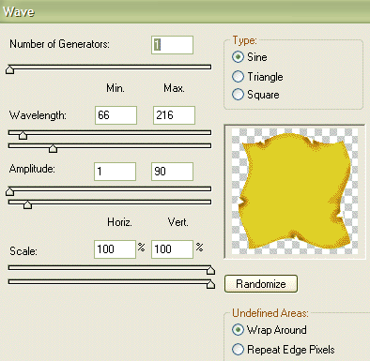This screenshot has height=361, width=370.
Task: Click the Wavelength Max. field showing 216
Action: 174,115
